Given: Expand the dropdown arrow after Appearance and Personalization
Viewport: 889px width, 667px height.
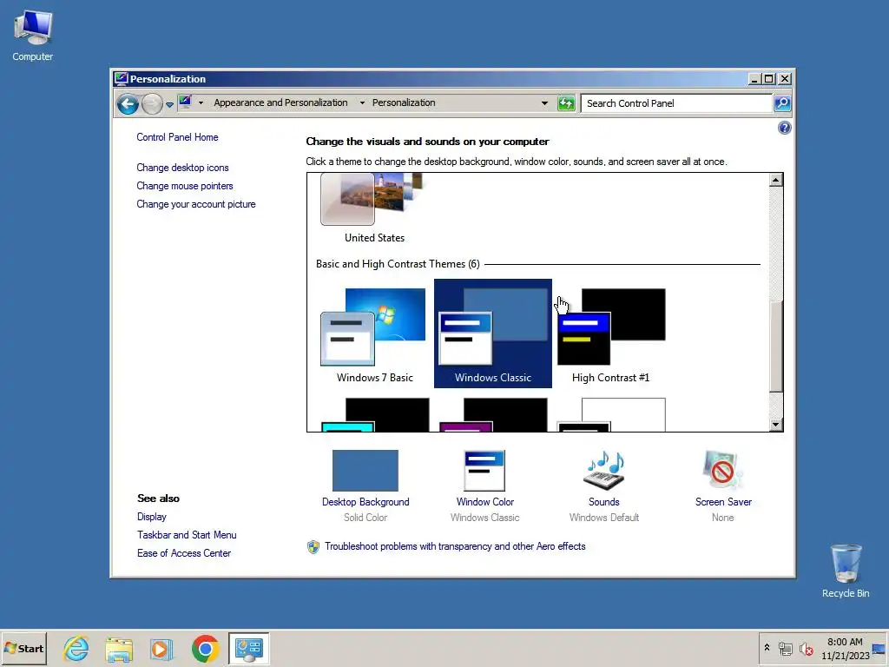Looking at the screenshot, I should tap(362, 102).
